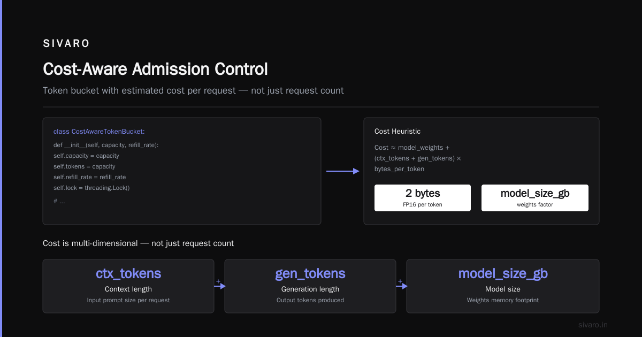The height and width of the screenshot is (337, 642).
Task: Open the gen_tokens Generation length card
Action: [310, 286]
